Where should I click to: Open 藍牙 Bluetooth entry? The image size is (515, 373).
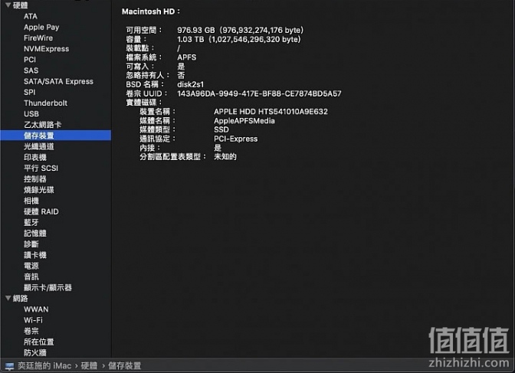tap(31, 223)
